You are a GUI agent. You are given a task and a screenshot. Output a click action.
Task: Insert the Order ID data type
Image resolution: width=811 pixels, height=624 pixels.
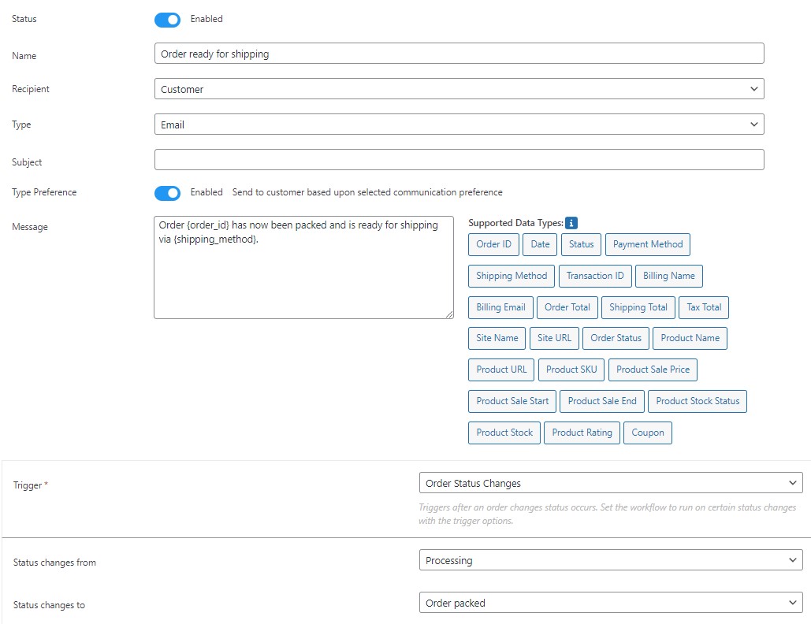[x=493, y=244]
